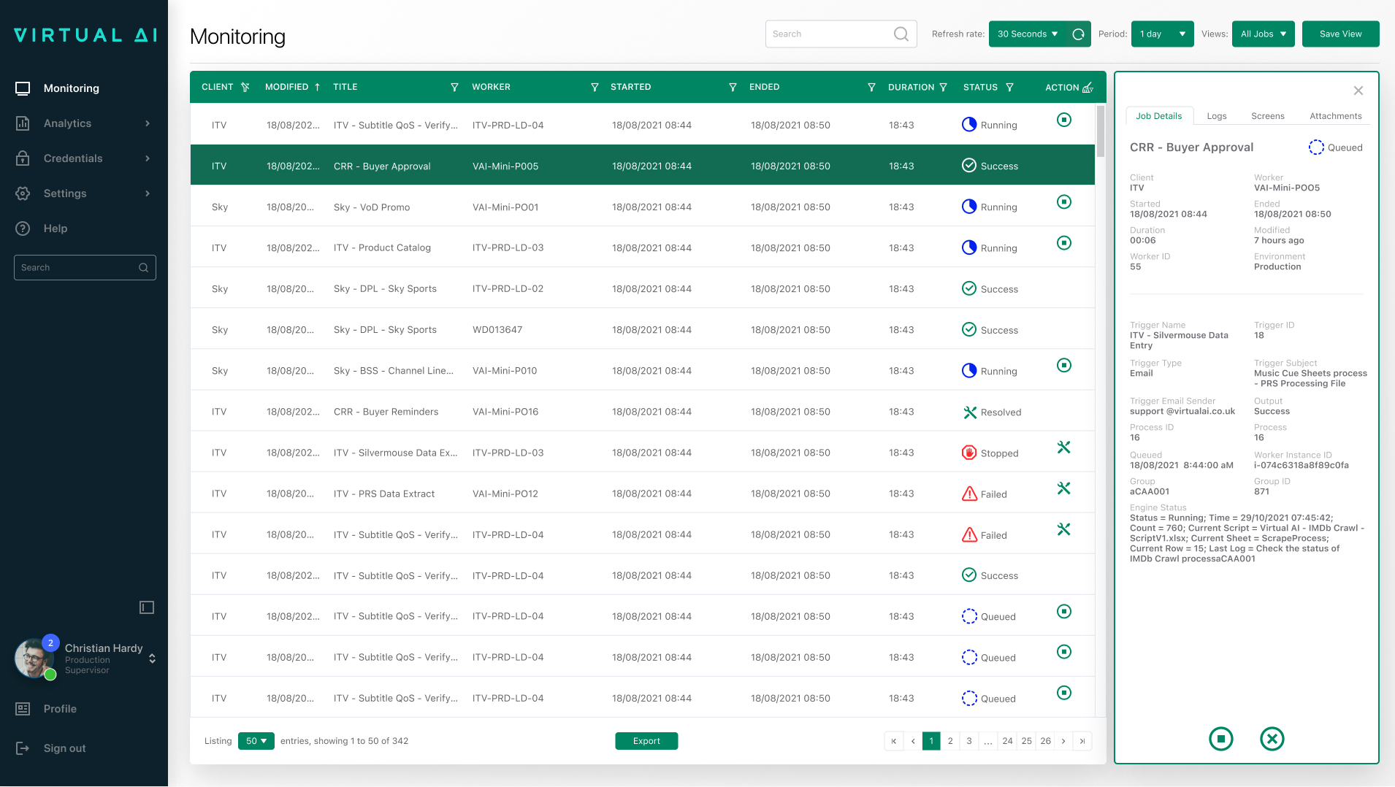Screen dimensions: 1395x787
Task: Click the filter icon in the Title column
Action: [454, 88]
